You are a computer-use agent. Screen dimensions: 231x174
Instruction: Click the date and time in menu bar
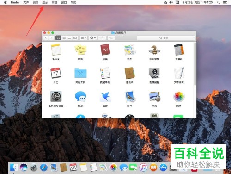pyautogui.click(x=198, y=2)
